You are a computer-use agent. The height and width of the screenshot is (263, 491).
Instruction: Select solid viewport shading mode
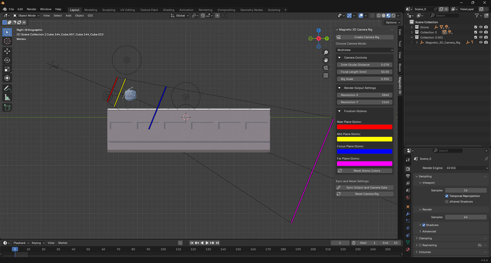pos(384,16)
